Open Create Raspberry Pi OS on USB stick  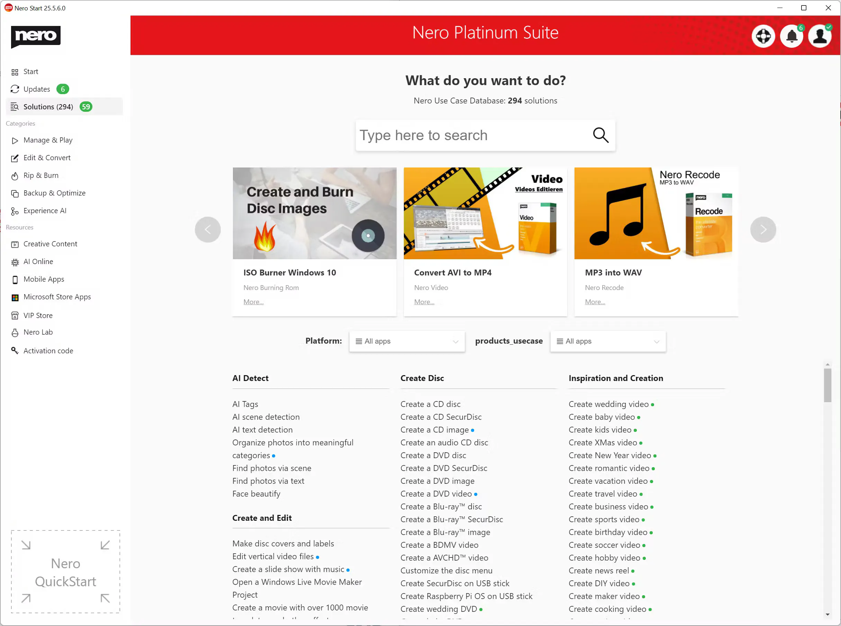[467, 596]
